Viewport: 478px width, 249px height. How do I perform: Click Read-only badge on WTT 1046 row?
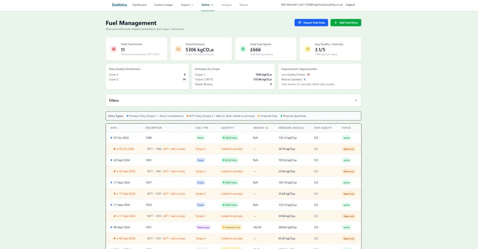[x=349, y=149]
